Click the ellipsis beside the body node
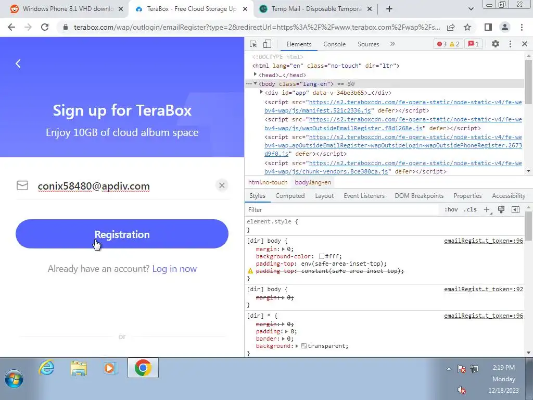533x400 pixels. pyautogui.click(x=249, y=84)
